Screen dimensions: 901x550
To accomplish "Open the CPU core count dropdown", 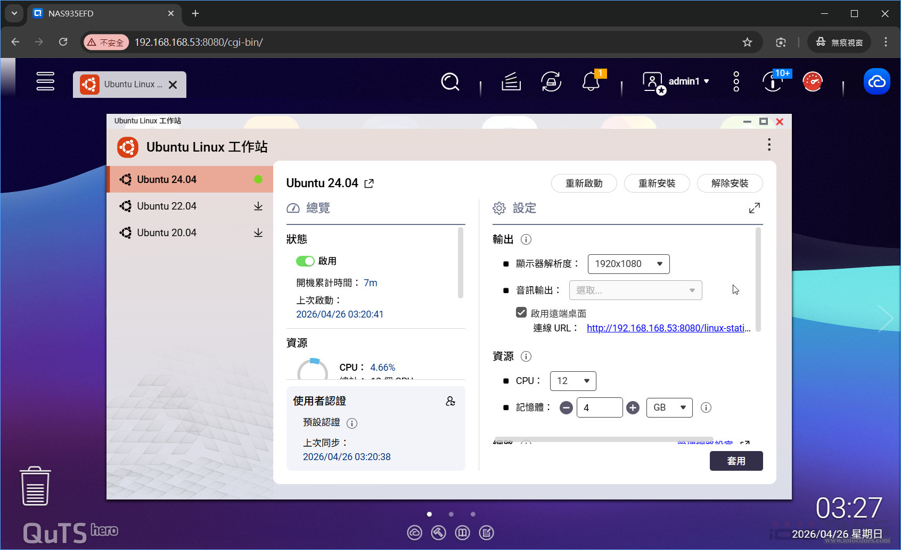I will click(572, 381).
